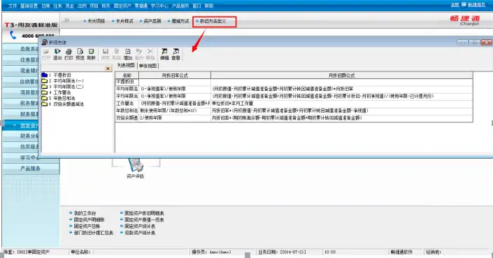The width and height of the screenshot is (493, 258).
Task: Open the 固定资产 menu in menu bar
Action: 122,6
